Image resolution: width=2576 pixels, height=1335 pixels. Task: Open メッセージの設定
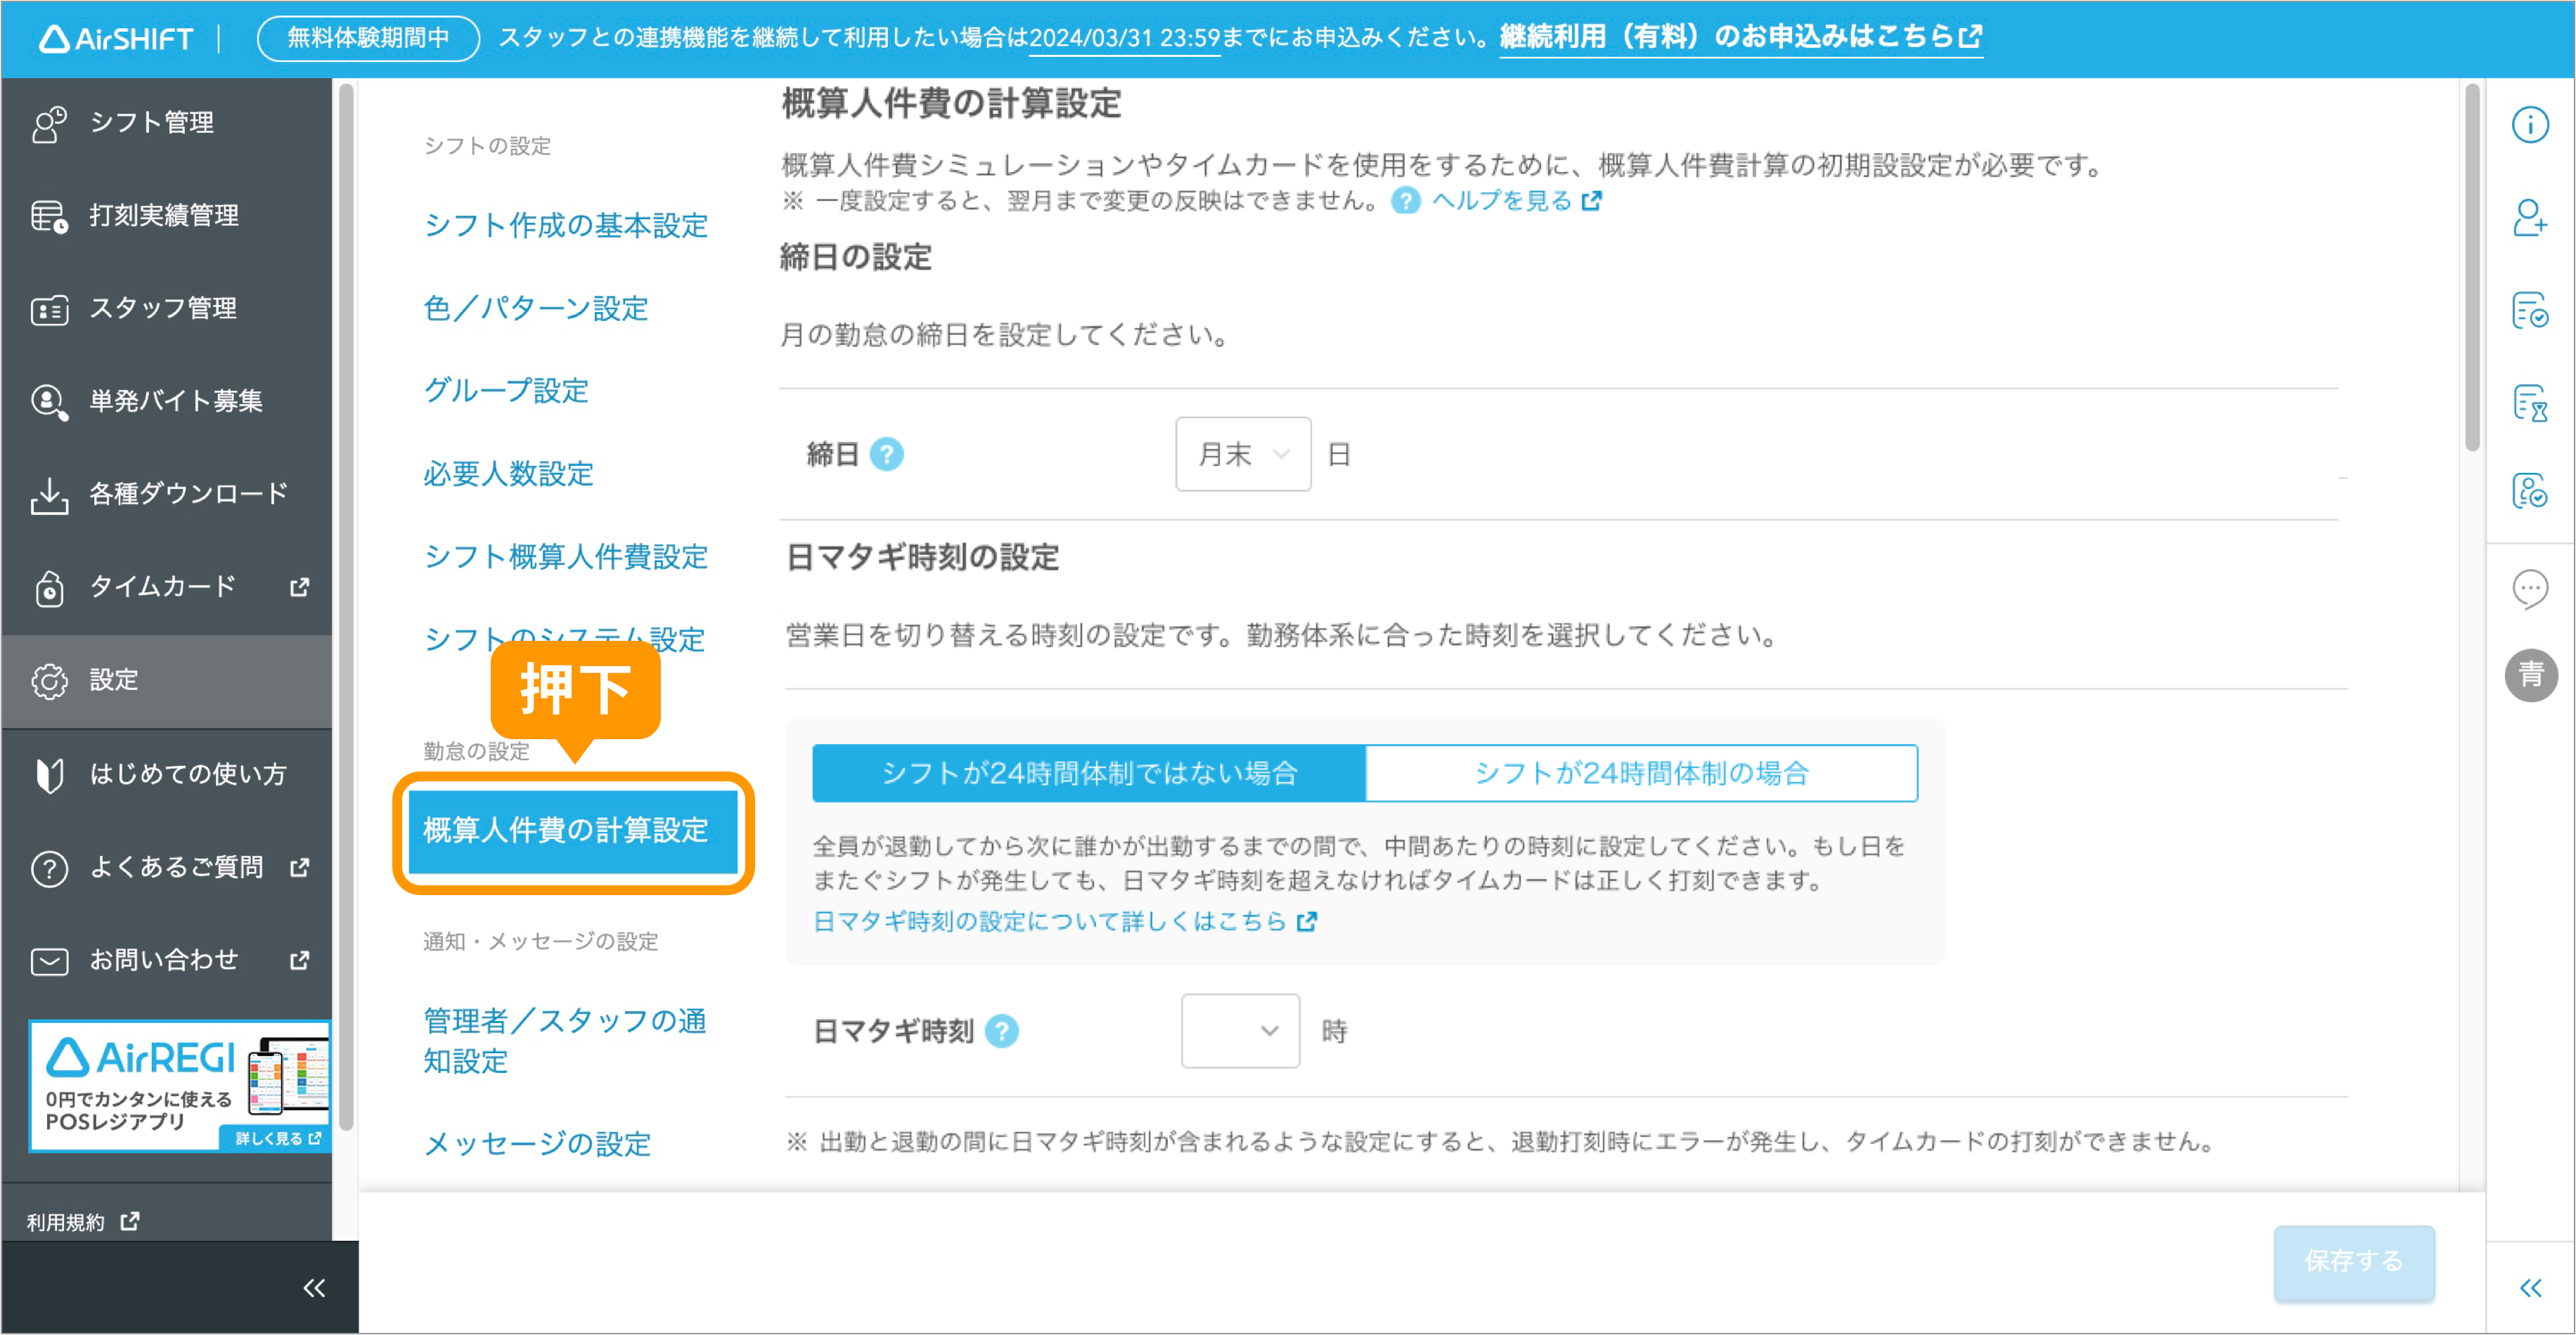(537, 1144)
